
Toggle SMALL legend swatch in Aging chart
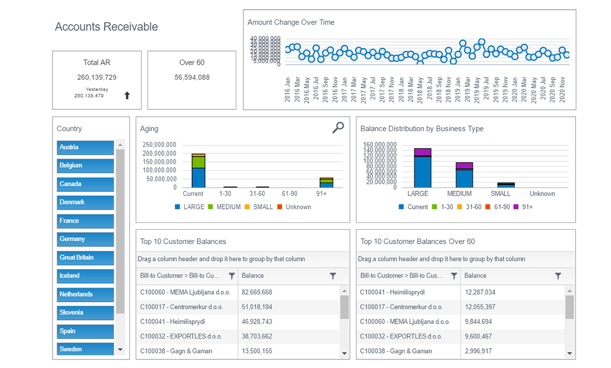(247, 207)
